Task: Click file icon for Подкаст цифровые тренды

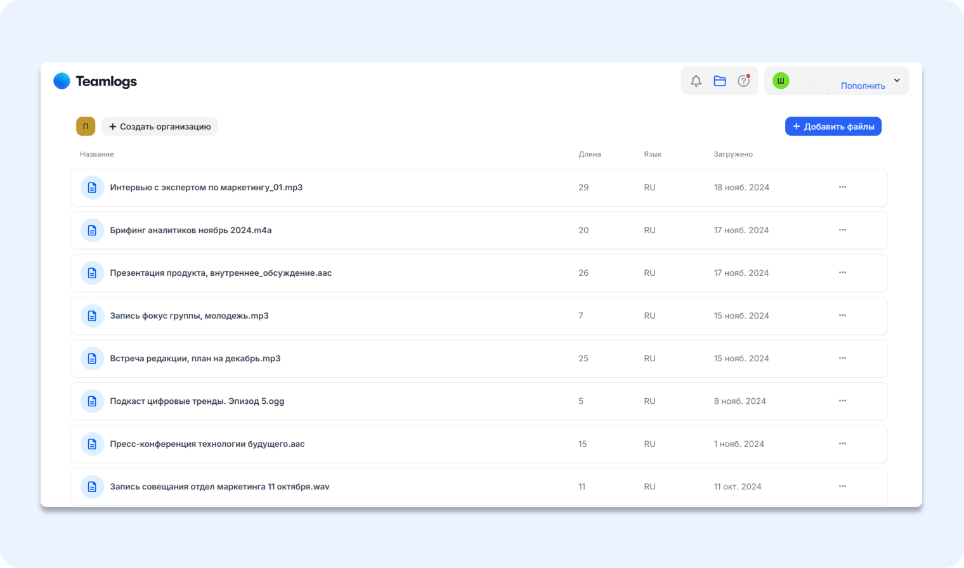Action: [x=92, y=401]
